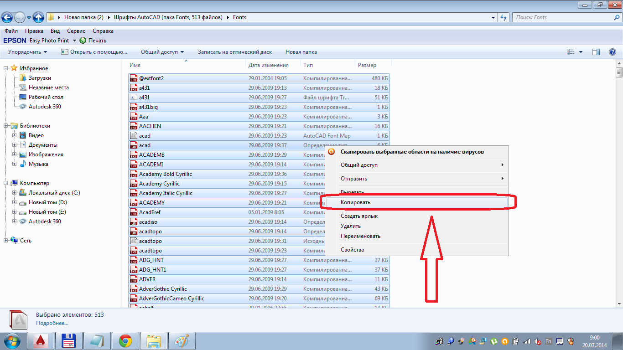The width and height of the screenshot is (623, 350).
Task: Open the Общий доступ toolbar dropdown
Action: point(162,52)
